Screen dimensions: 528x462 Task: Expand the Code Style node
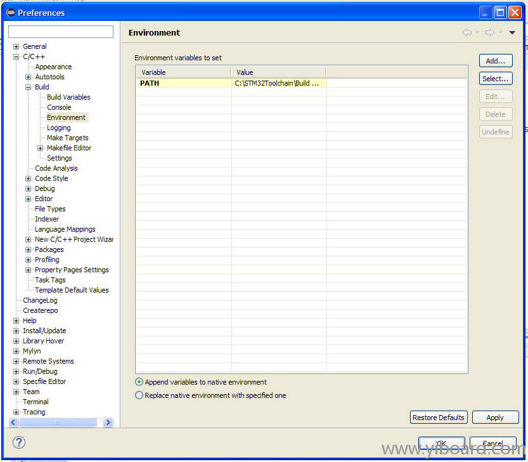point(29,178)
